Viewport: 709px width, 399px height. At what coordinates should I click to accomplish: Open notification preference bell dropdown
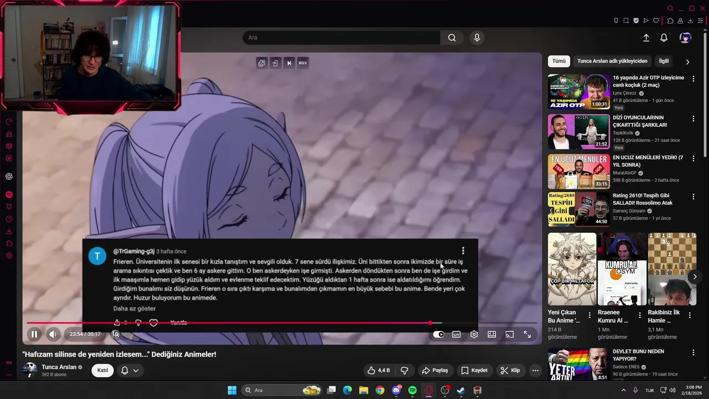coord(130,370)
